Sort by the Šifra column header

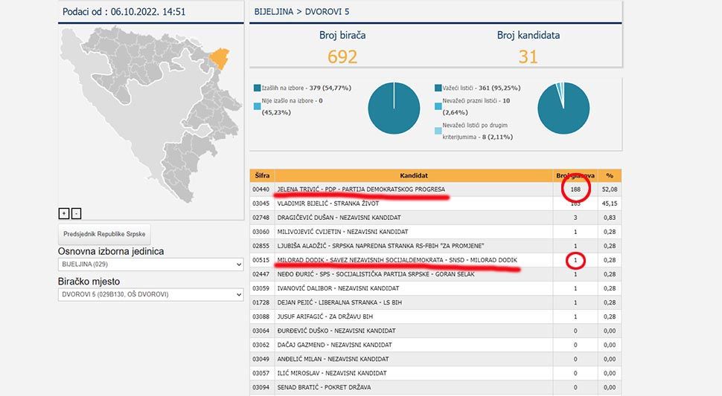pyautogui.click(x=262, y=176)
